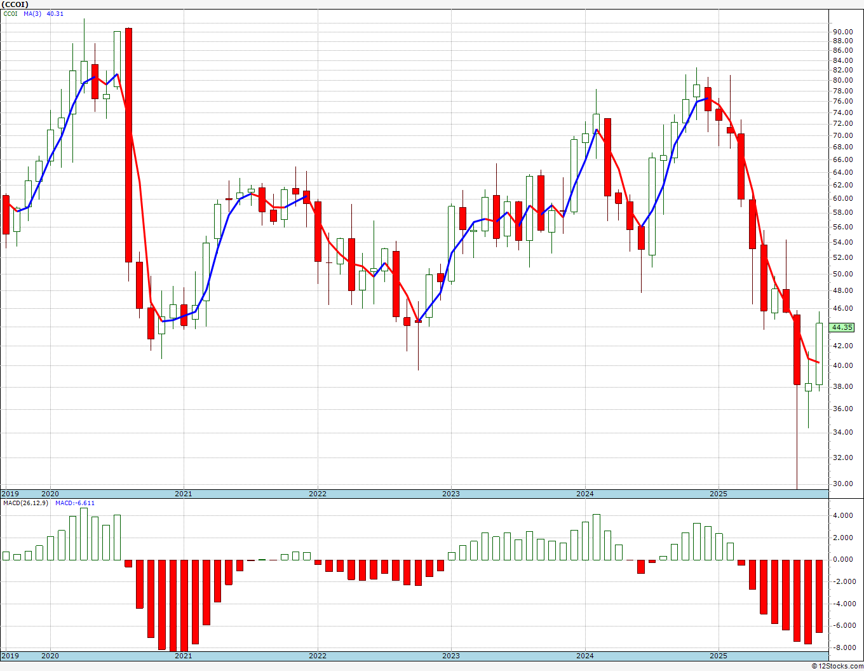The height and width of the screenshot is (671, 864).
Task: Click the 70.00 price axis label
Action: tap(842, 135)
